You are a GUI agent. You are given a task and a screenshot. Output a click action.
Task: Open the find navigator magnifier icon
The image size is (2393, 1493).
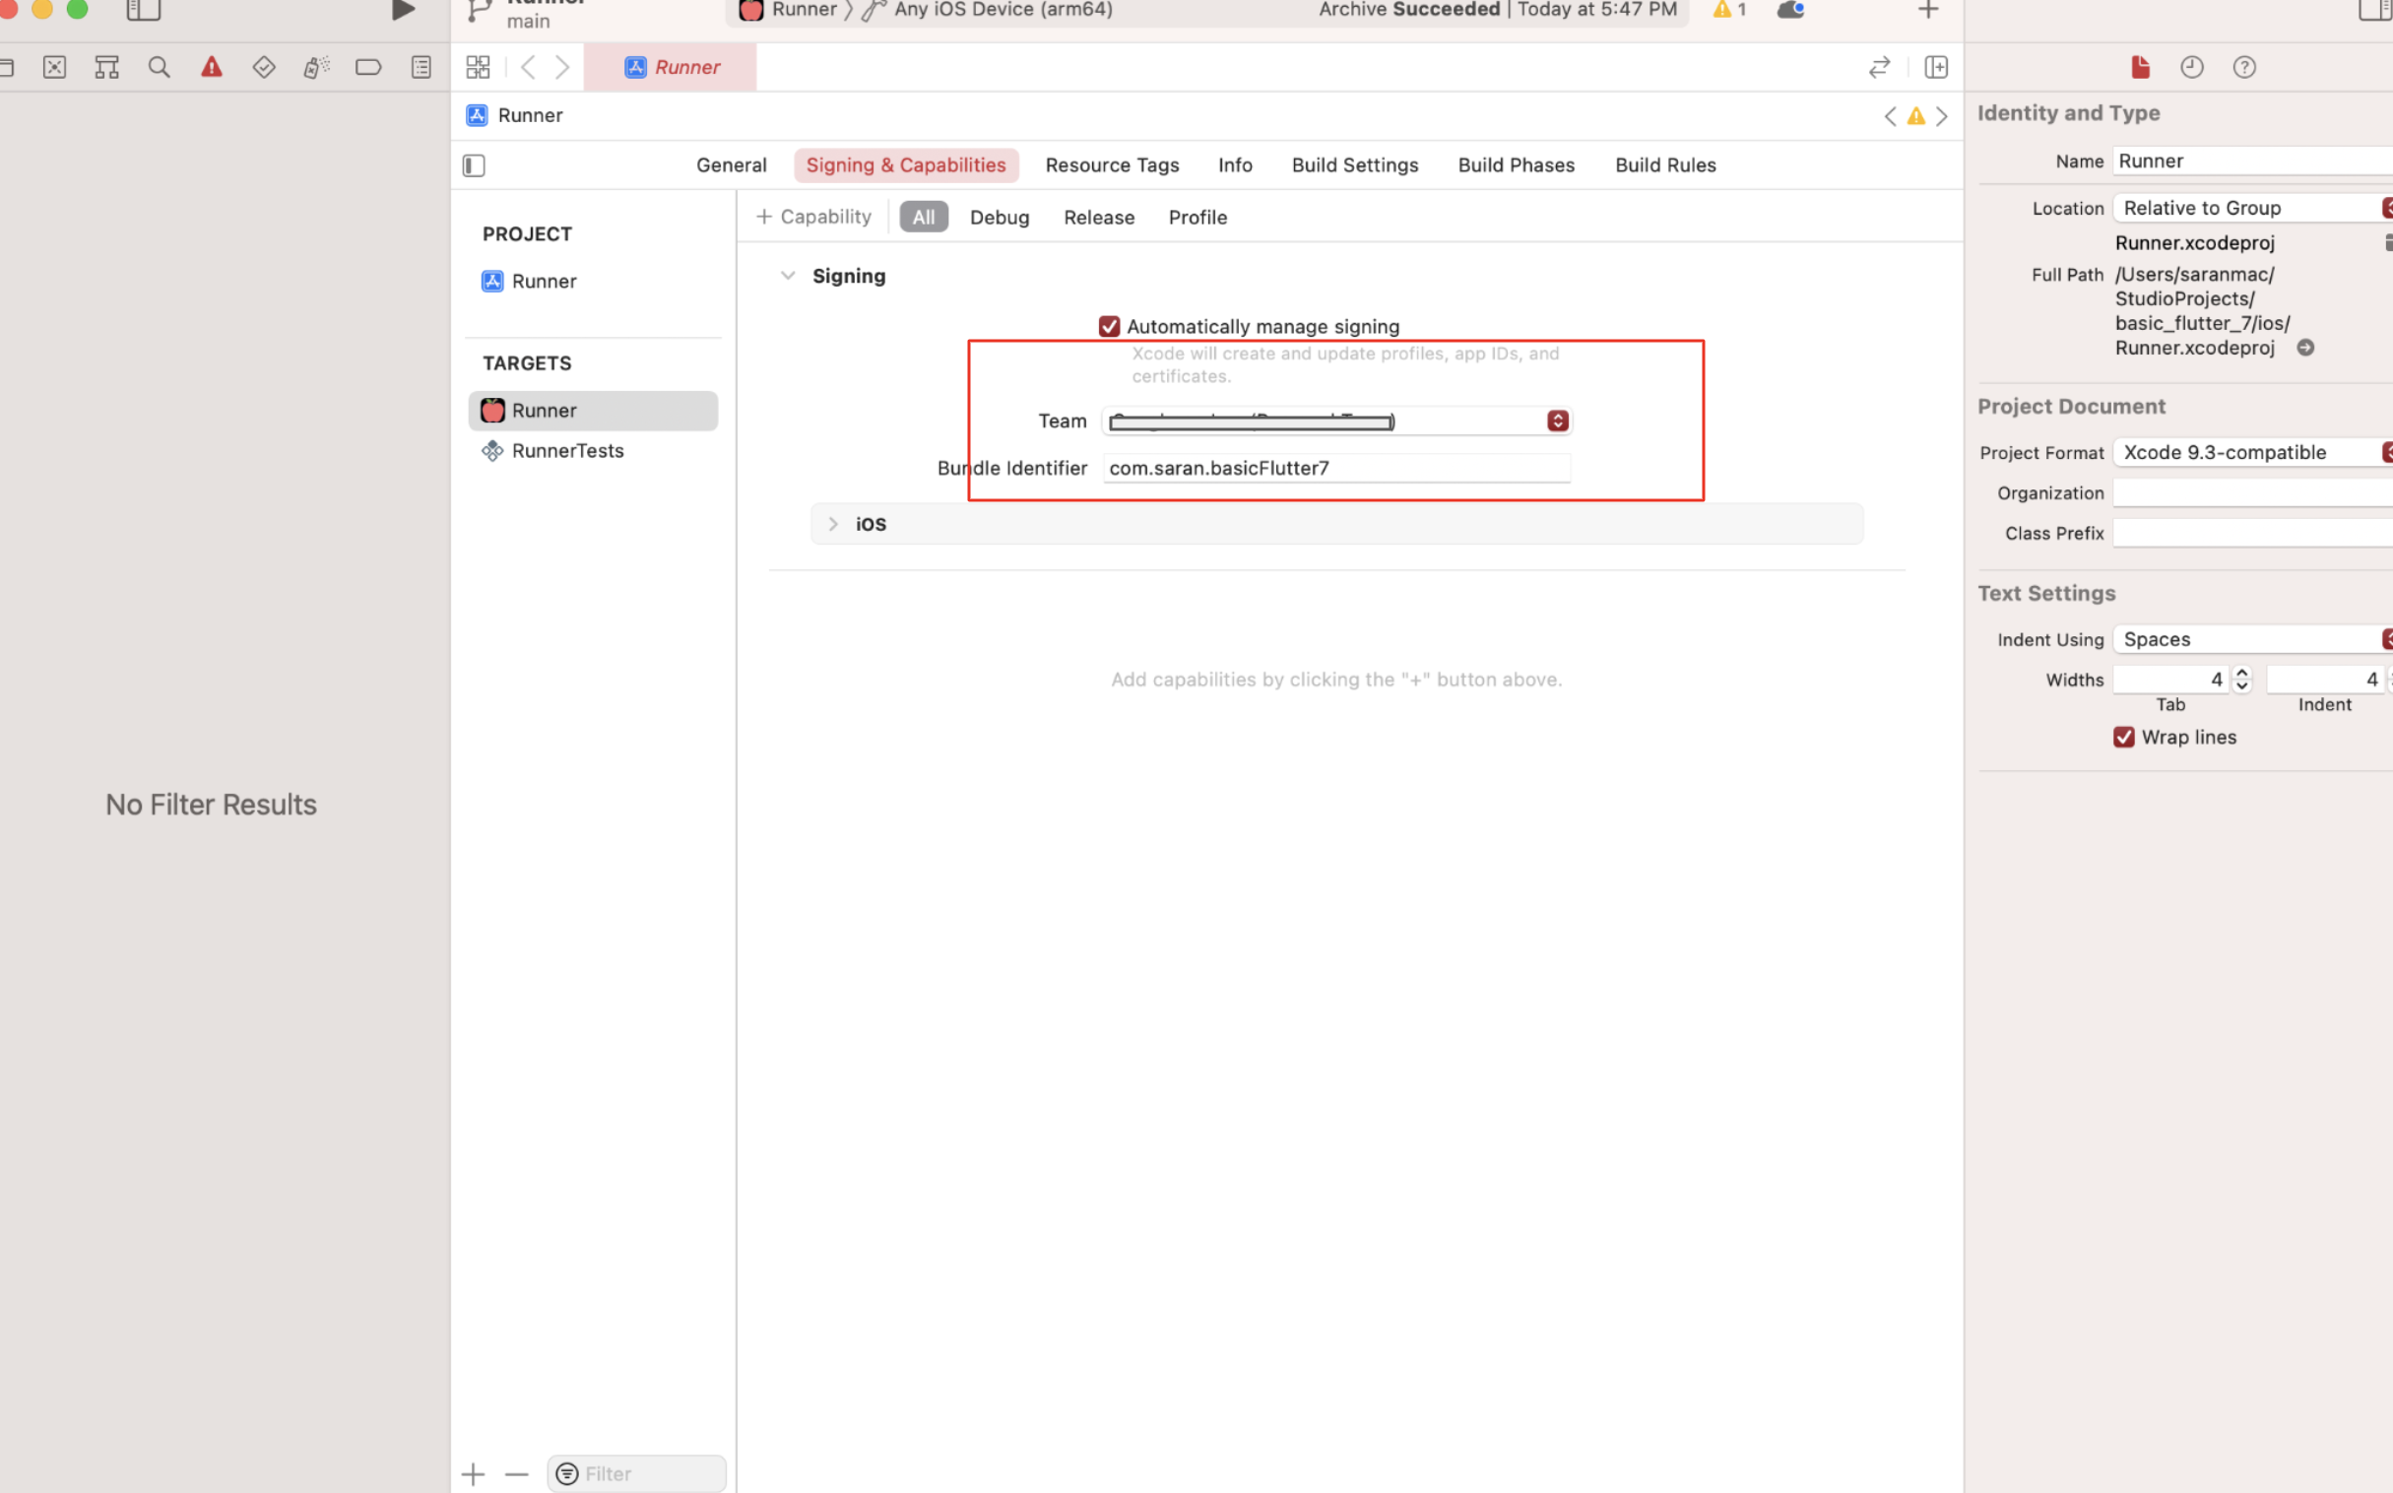click(159, 67)
